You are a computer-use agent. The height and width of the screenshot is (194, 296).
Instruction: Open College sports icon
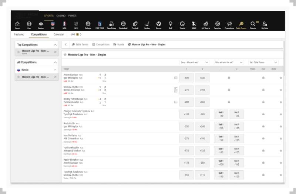click(x=88, y=25)
